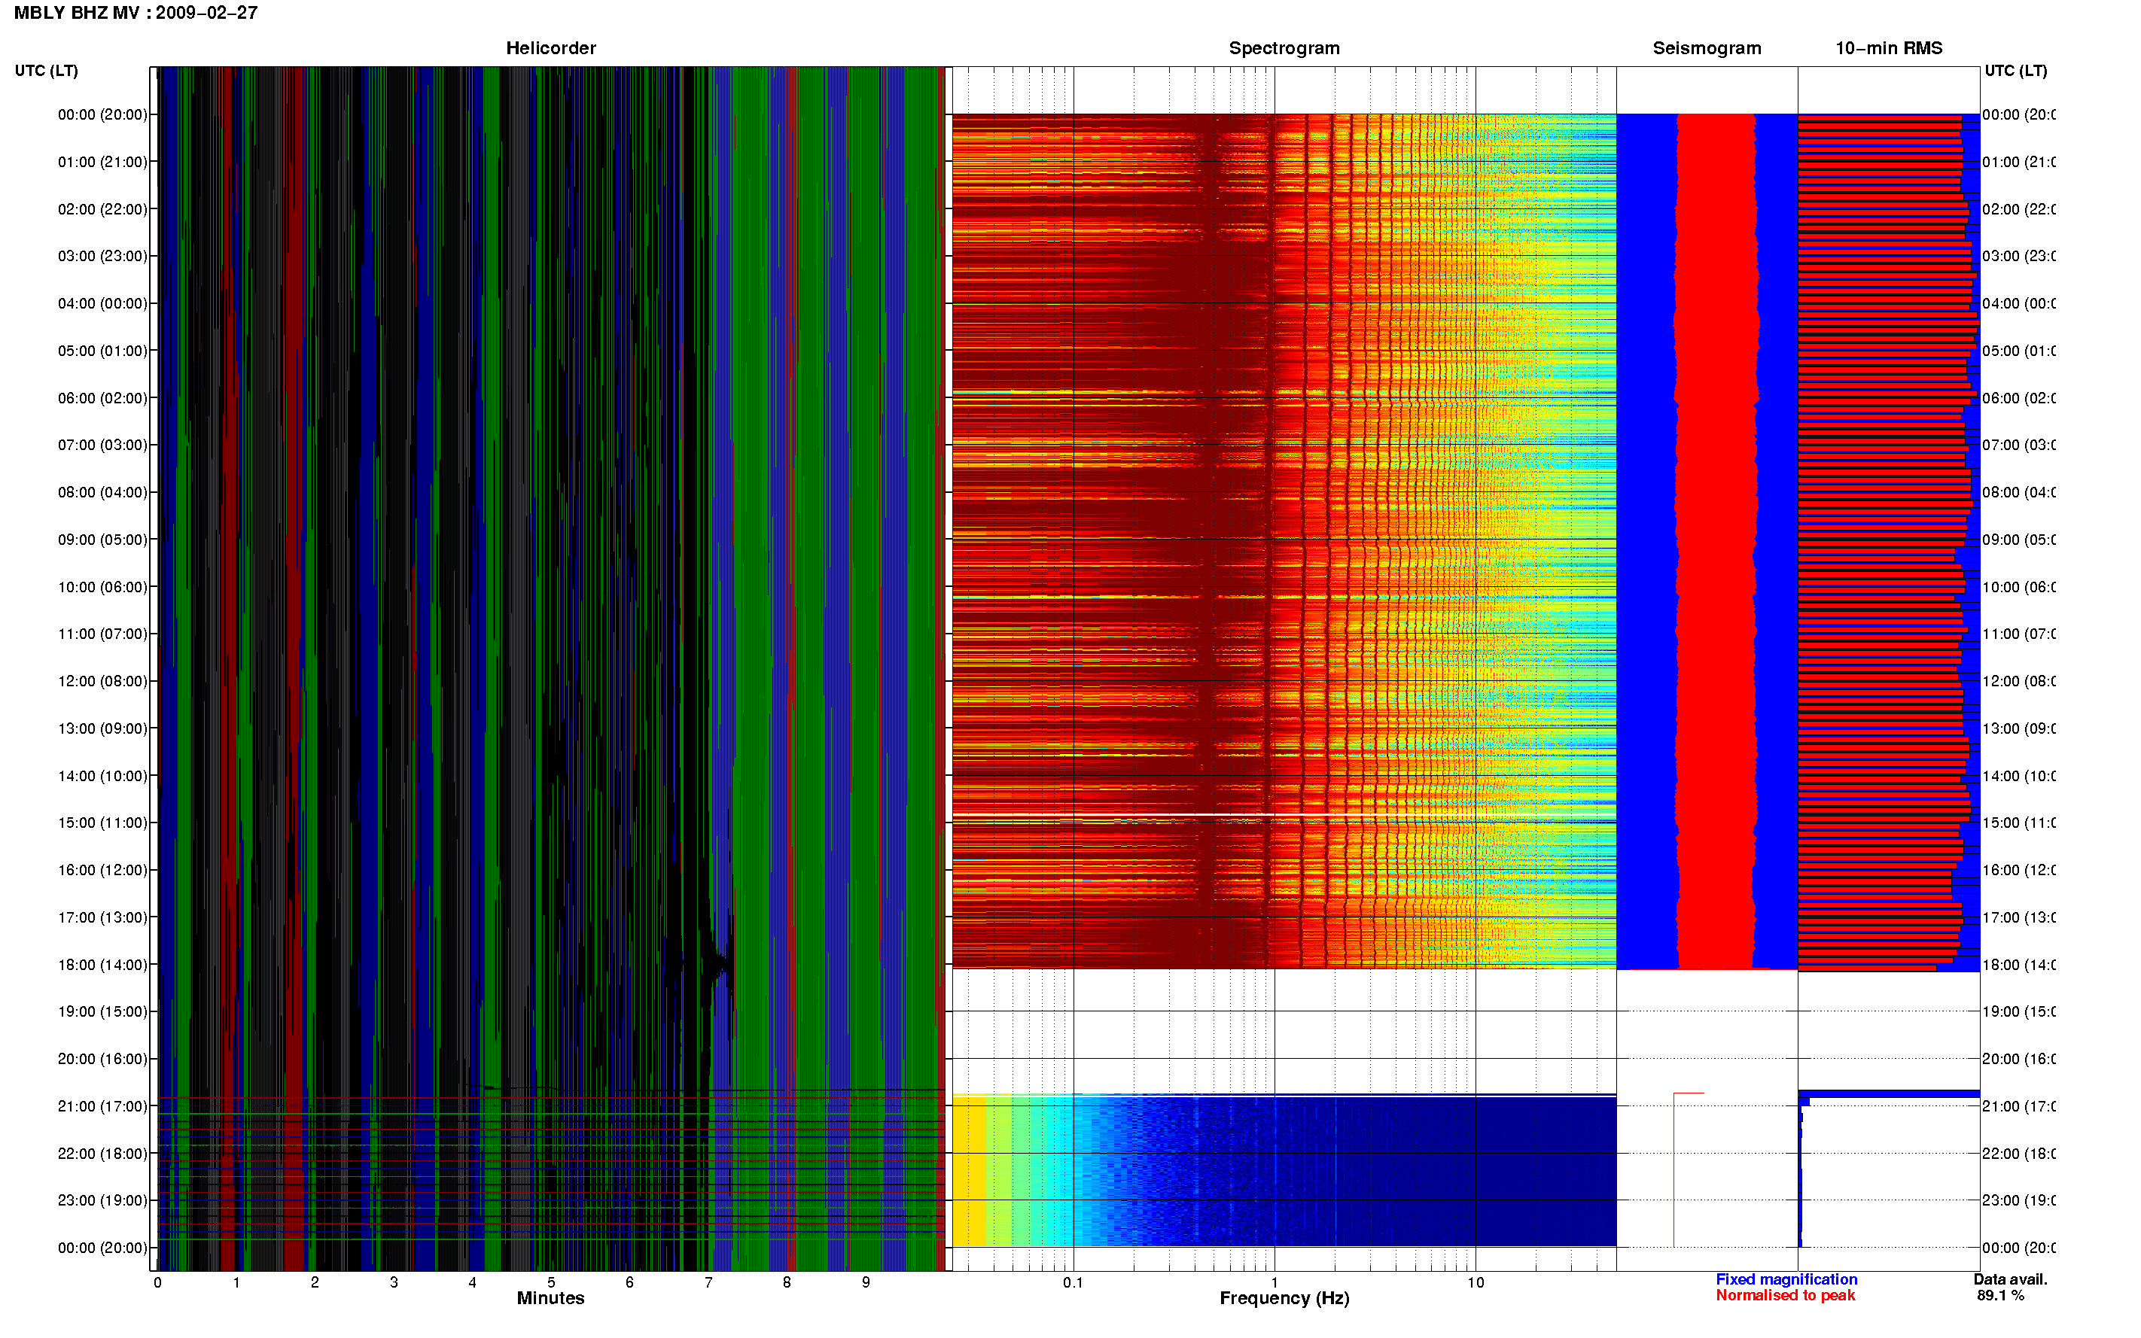
Task: Click the Helicorder minute tick '9'
Action: pos(866,1282)
